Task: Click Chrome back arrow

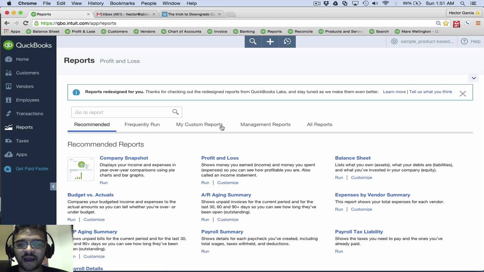Action: 7,23
